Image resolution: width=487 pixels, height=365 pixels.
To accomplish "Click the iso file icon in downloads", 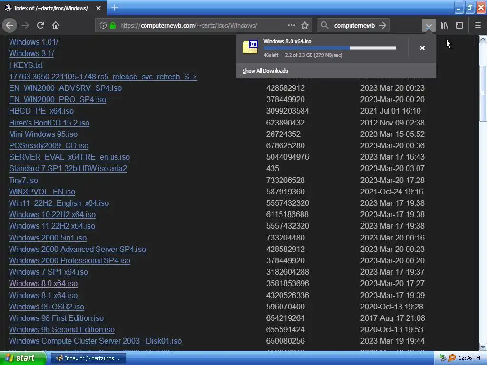I will tap(250, 47).
